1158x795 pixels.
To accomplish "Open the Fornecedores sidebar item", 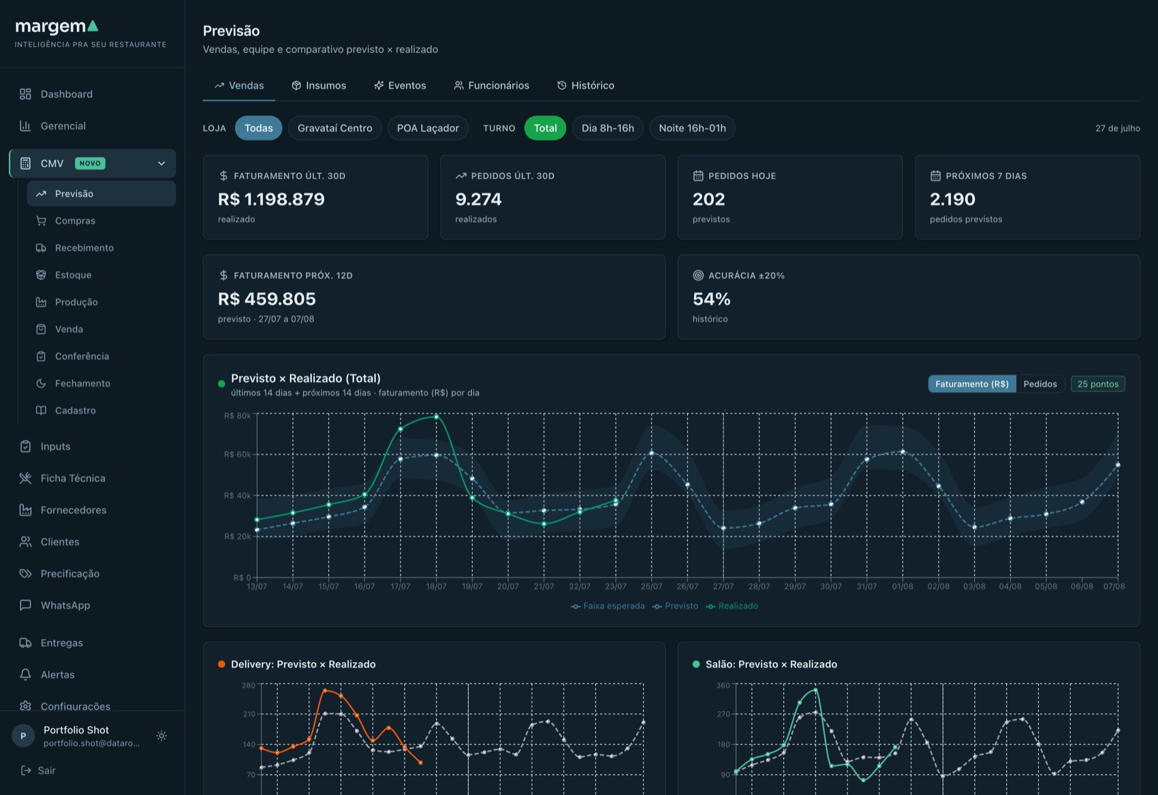I will 92,510.
